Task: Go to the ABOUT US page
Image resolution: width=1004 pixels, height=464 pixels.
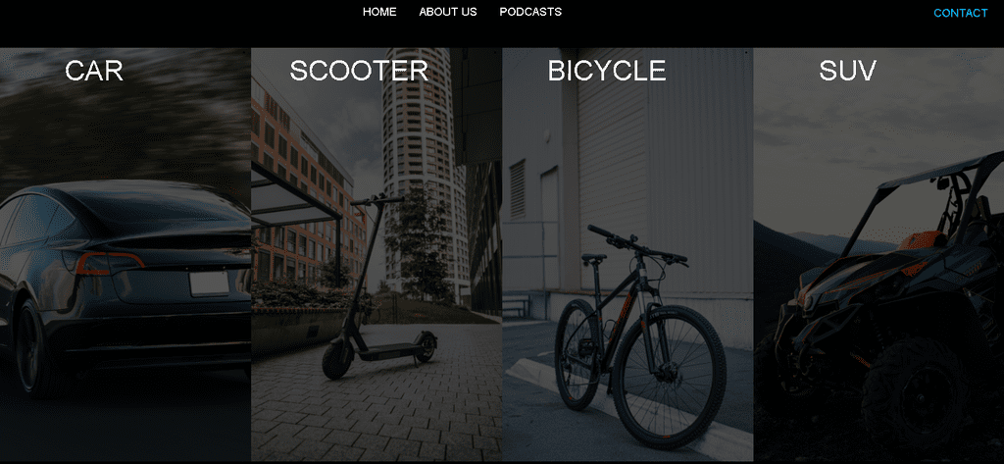Action: coord(447,12)
